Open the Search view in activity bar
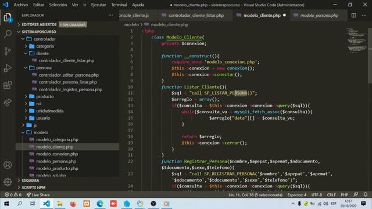 [8, 34]
